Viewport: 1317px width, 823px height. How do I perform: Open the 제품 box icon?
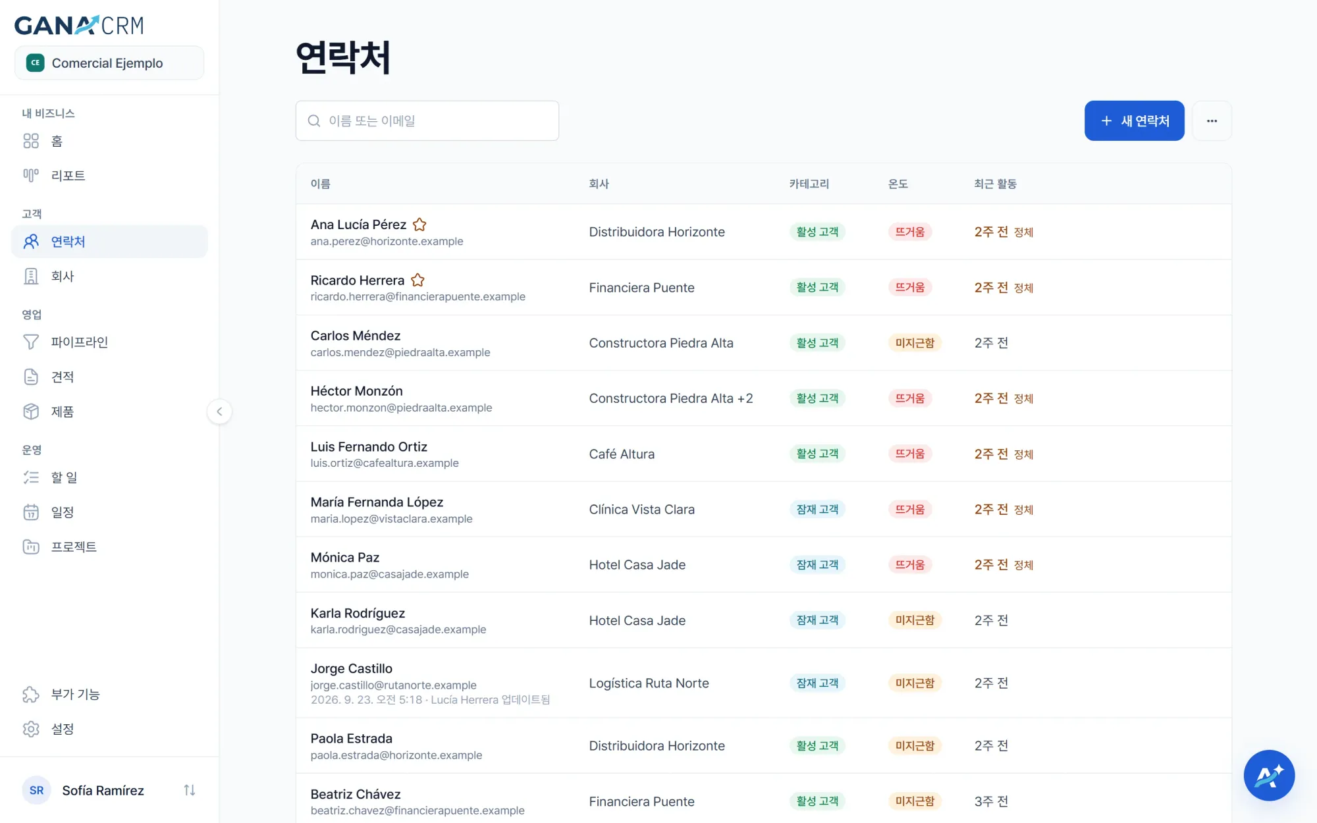pyautogui.click(x=31, y=411)
